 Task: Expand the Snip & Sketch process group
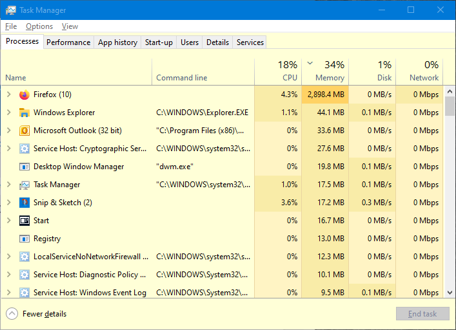(9, 203)
